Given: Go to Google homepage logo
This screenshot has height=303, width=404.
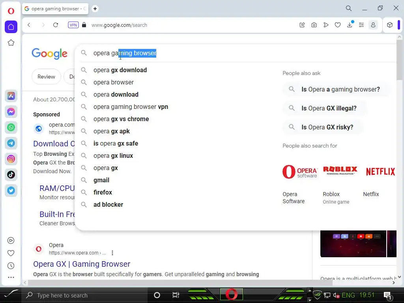Looking at the screenshot, I should (49, 54).
